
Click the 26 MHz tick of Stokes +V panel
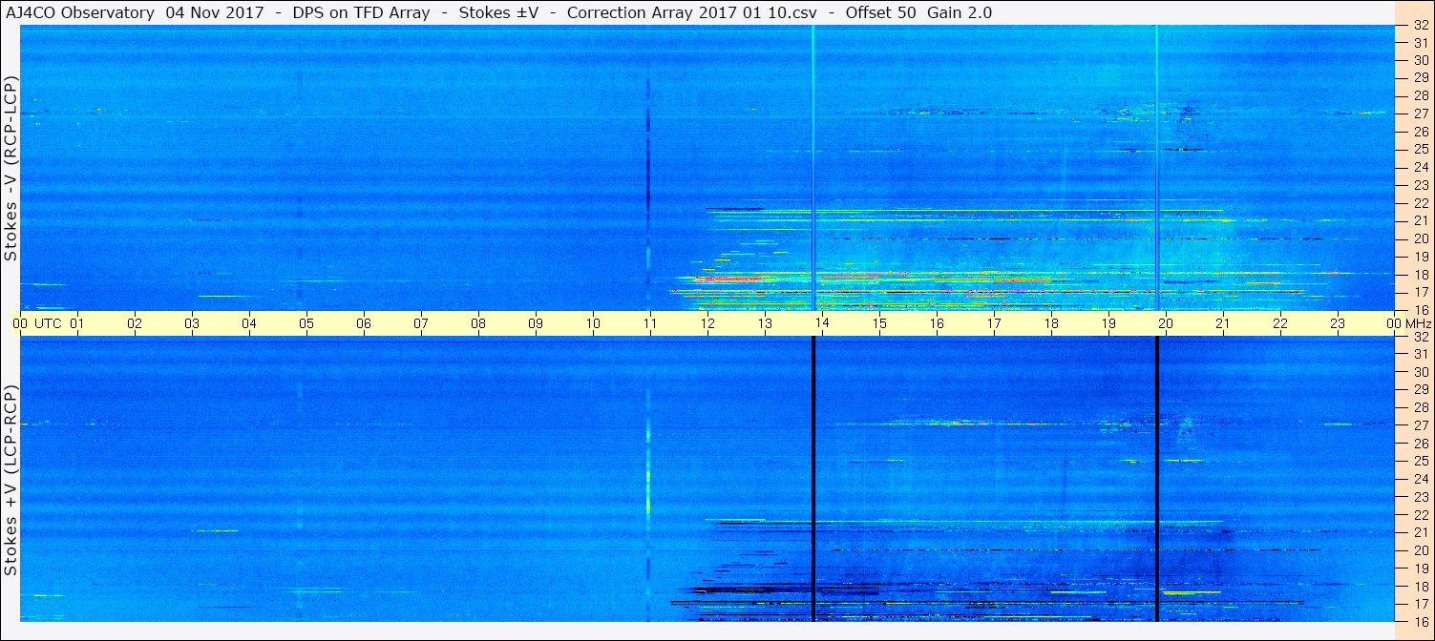pyautogui.click(x=1421, y=444)
